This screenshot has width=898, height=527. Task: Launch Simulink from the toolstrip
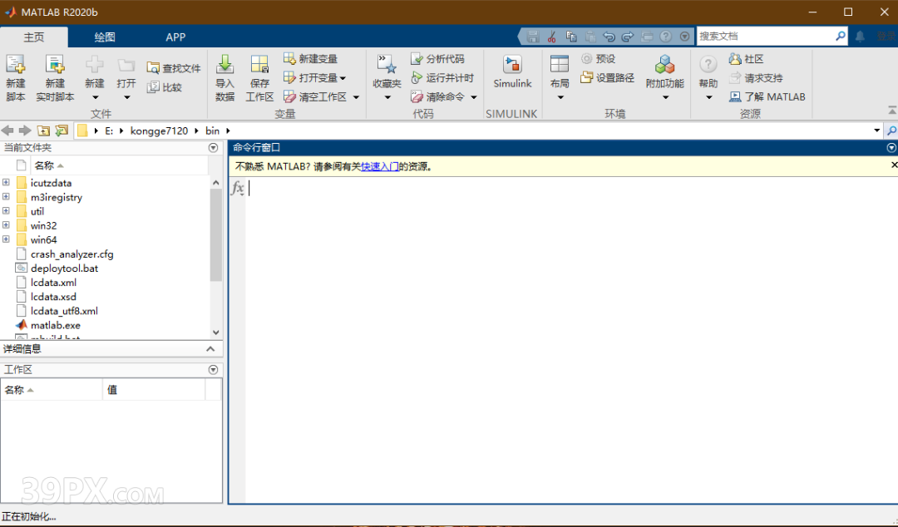tap(512, 72)
